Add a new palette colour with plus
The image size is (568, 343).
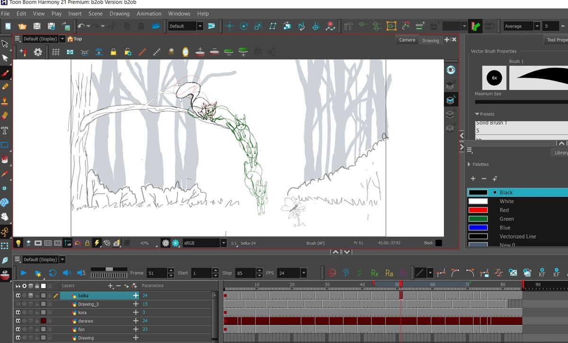tap(473, 179)
